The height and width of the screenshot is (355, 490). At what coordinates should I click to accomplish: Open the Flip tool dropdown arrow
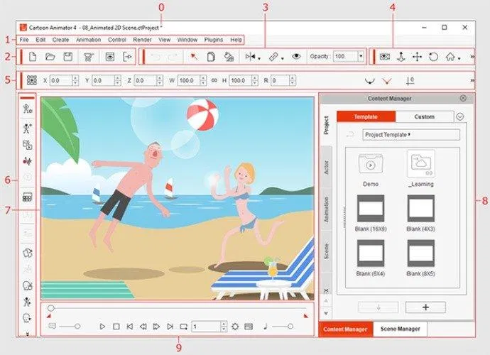tap(259, 59)
